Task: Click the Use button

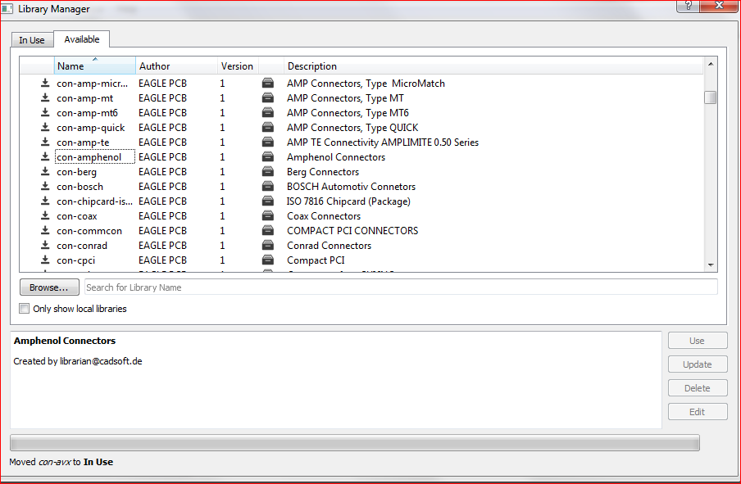Action: pyautogui.click(x=697, y=341)
